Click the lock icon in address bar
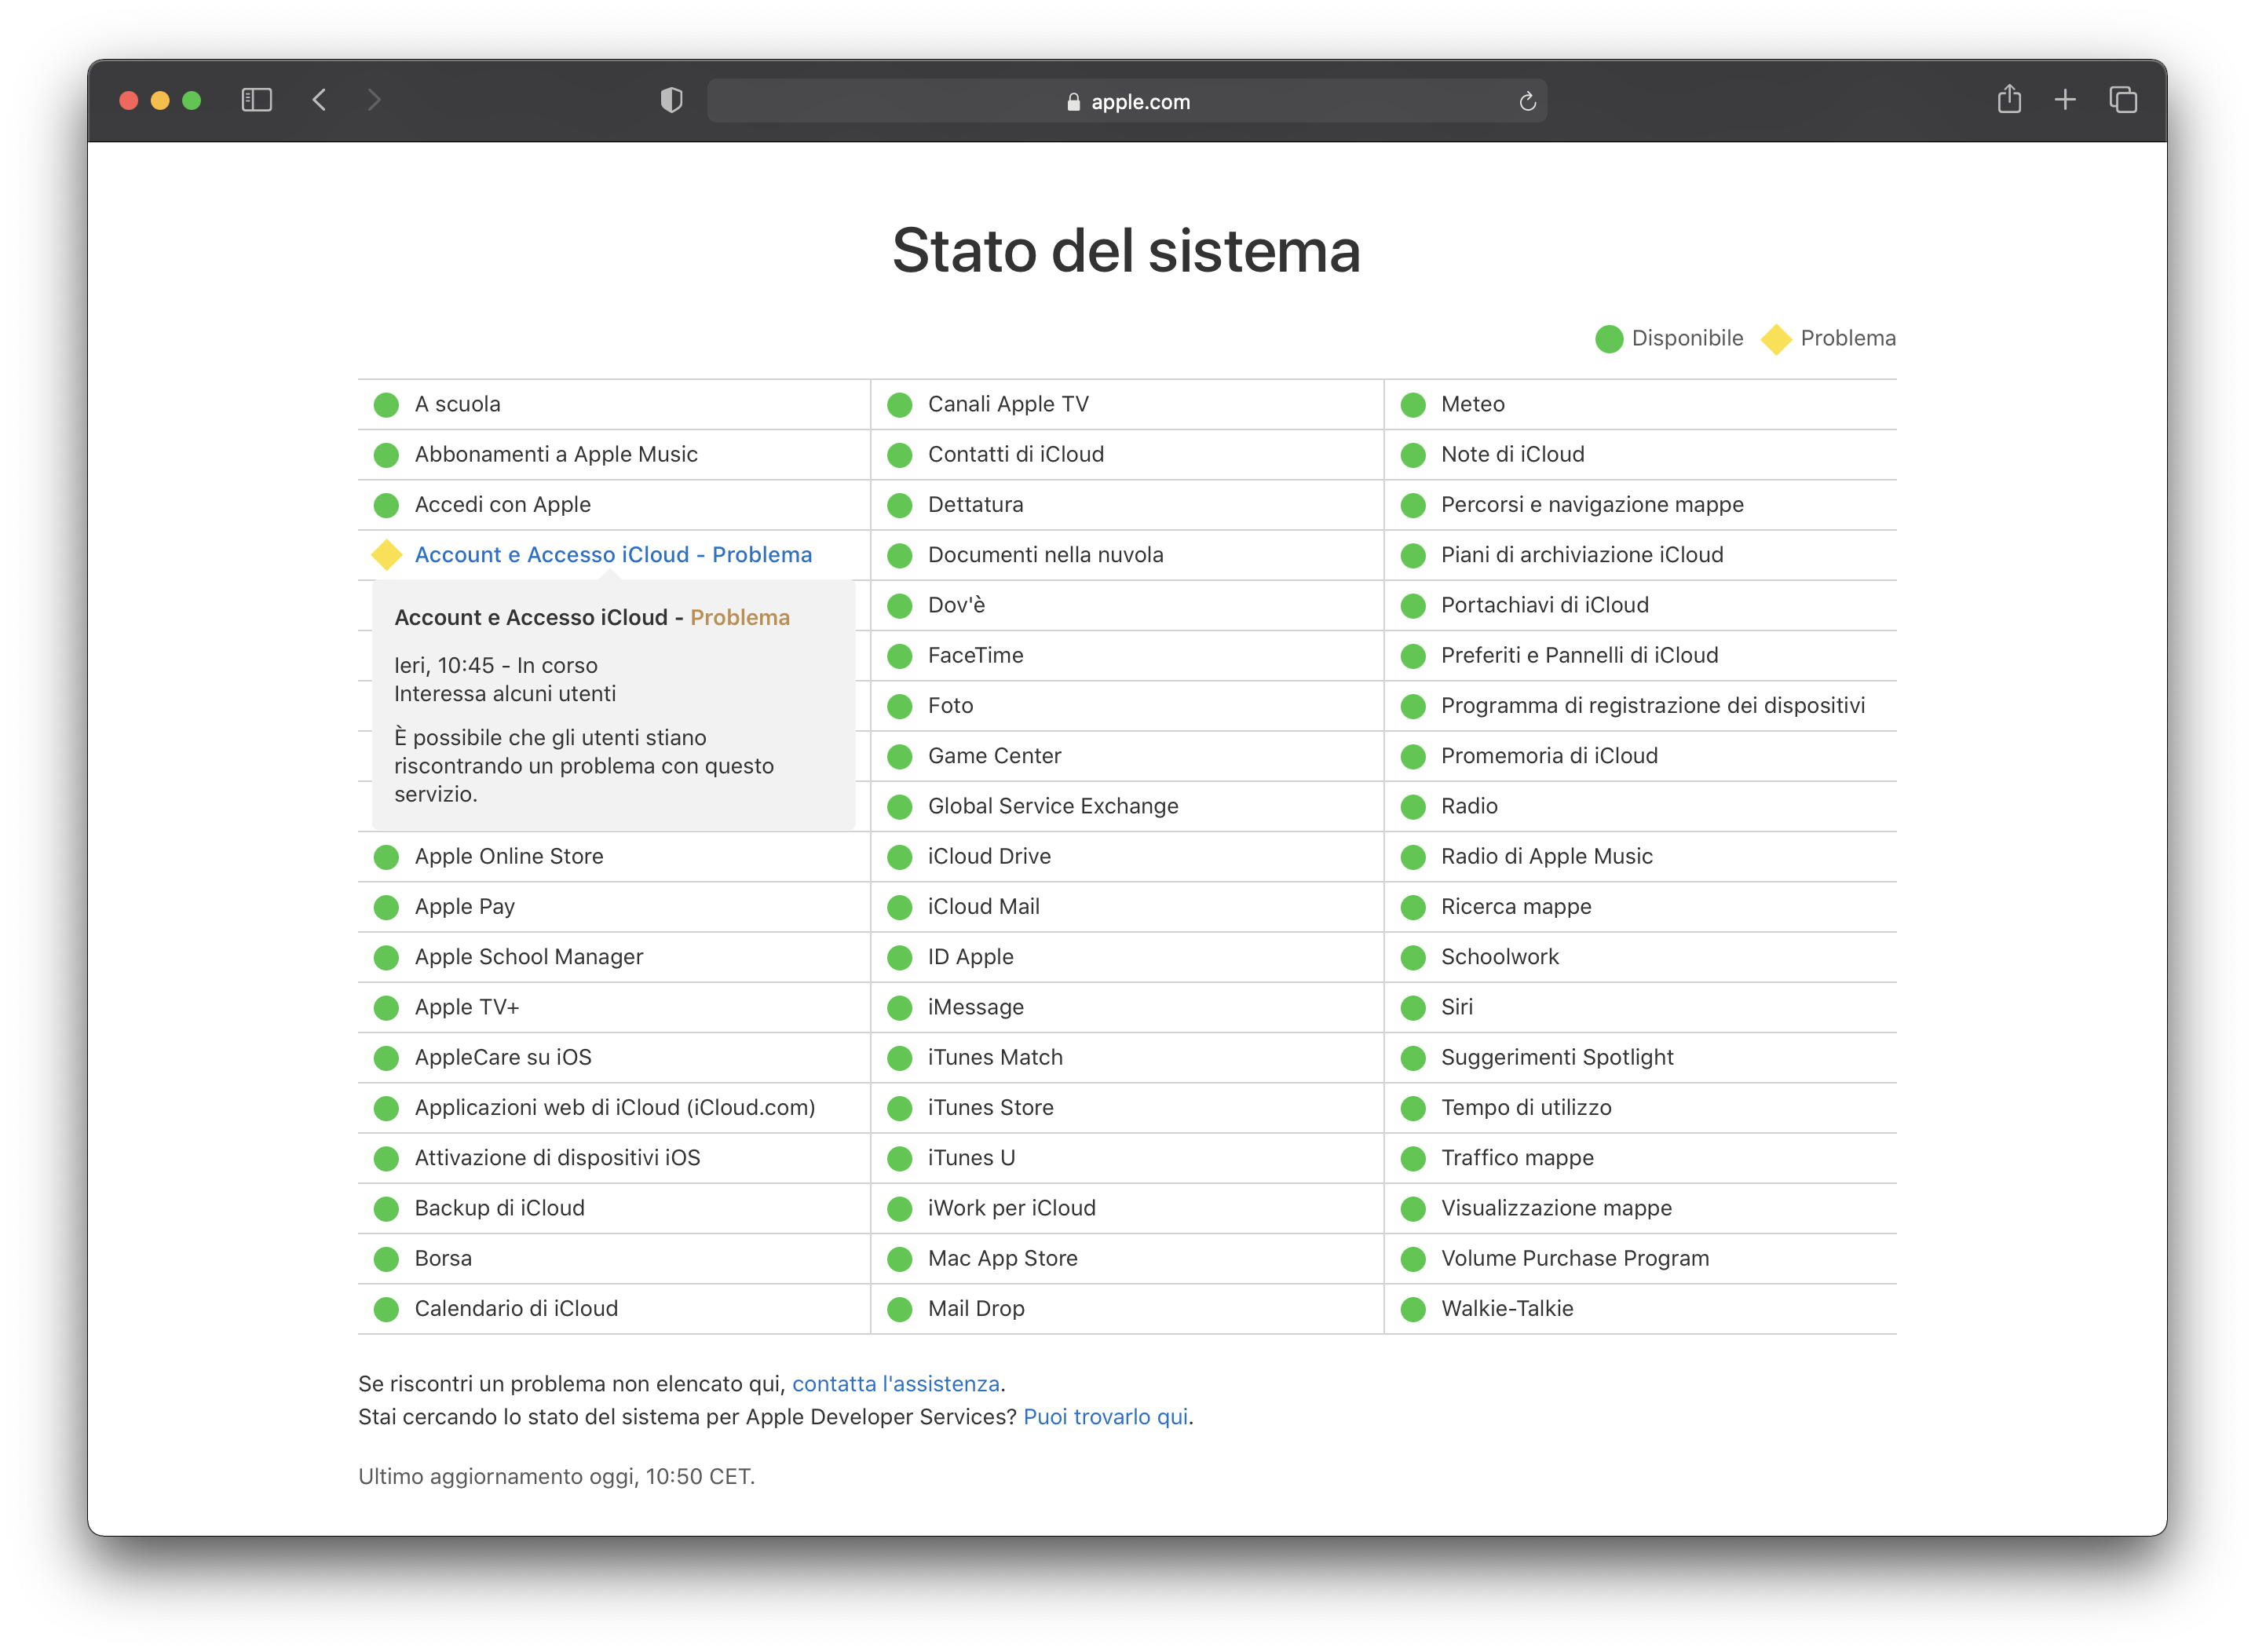Screen dimensions: 2255x1652 click(1073, 102)
